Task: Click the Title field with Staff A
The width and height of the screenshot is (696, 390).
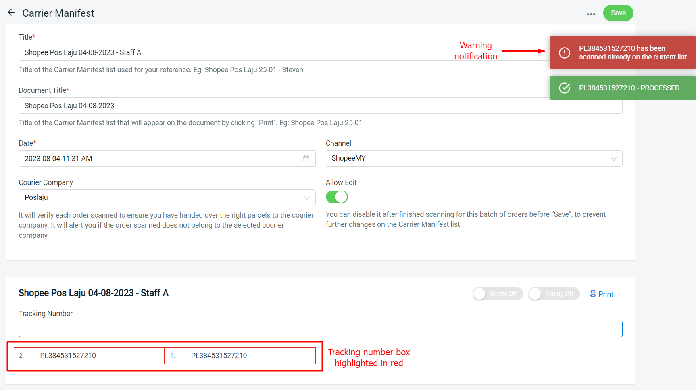Action: click(x=242, y=52)
